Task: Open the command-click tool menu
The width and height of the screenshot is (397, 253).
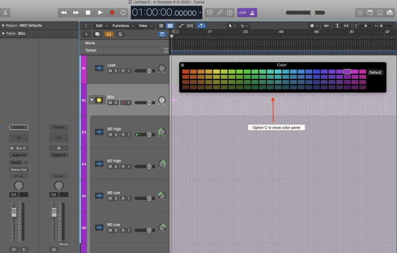Action: [x=244, y=26]
